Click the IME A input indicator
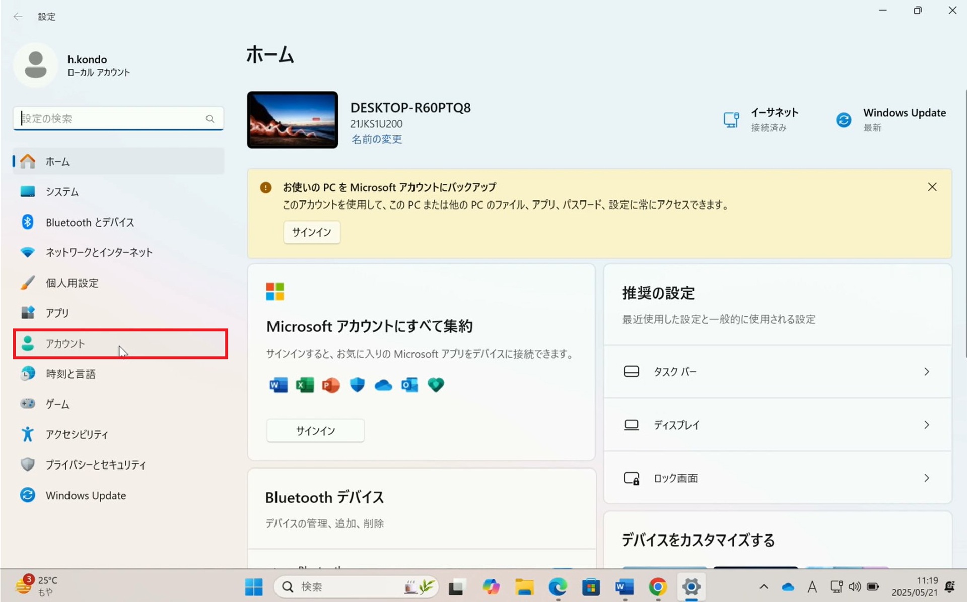This screenshot has width=967, height=602. (x=812, y=587)
